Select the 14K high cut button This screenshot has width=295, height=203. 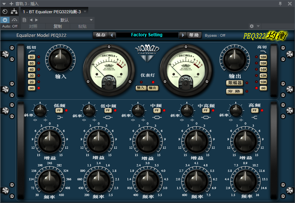point(263,69)
